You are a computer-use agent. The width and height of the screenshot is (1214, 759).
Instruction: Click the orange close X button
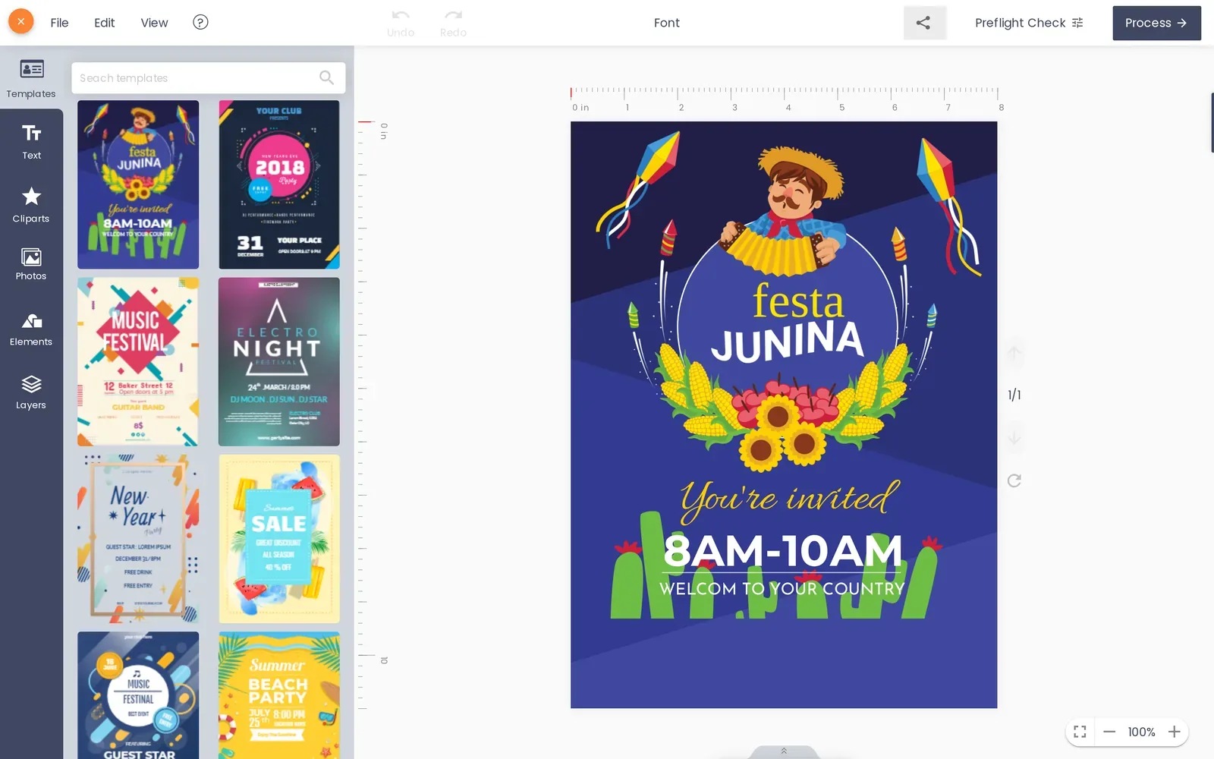pyautogui.click(x=20, y=22)
